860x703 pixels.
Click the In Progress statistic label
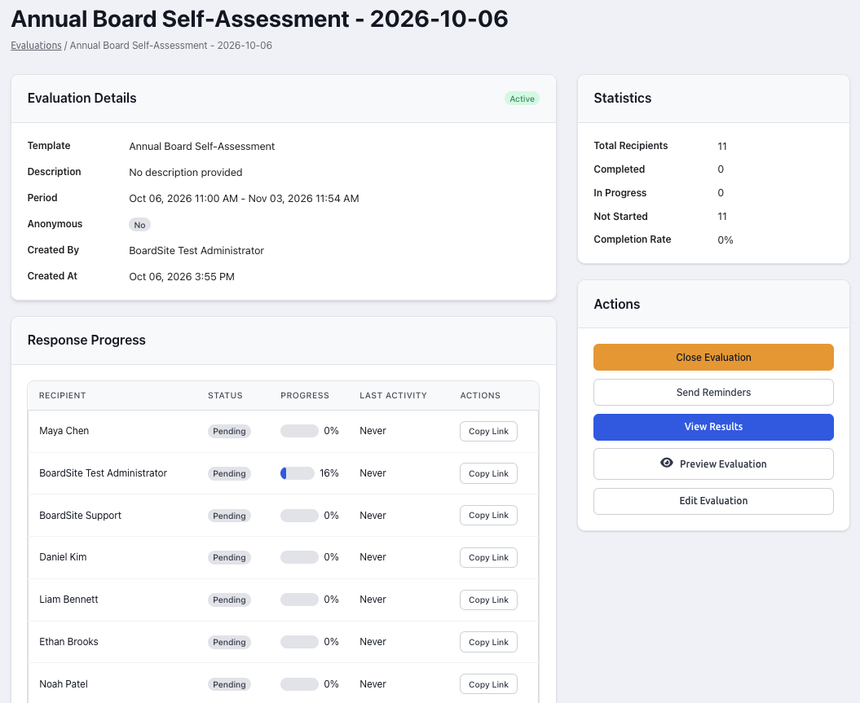[x=620, y=193]
